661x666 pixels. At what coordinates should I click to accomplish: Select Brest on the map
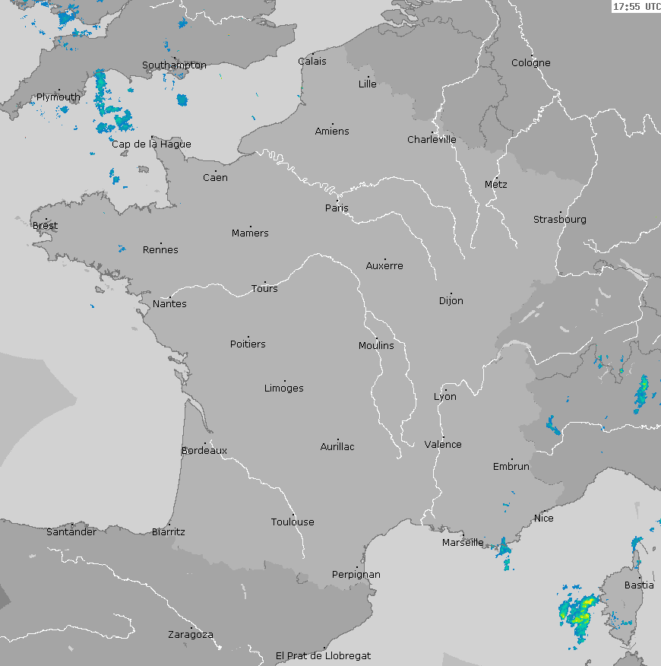45,225
